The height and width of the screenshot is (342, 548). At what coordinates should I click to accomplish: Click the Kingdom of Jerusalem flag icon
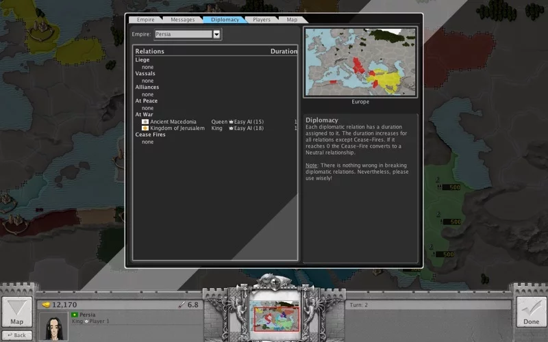(145, 128)
